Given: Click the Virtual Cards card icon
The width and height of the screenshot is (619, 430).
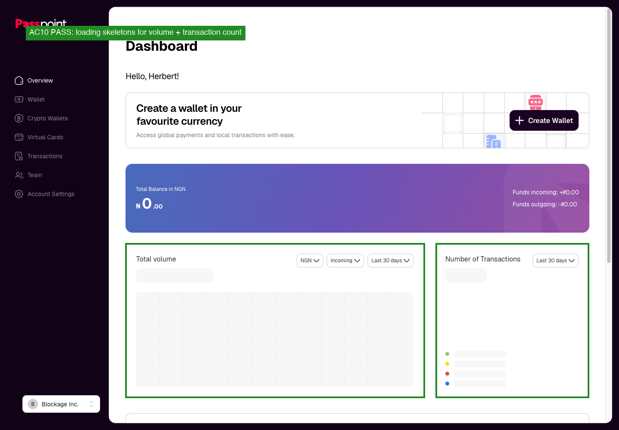Looking at the screenshot, I should pos(19,137).
